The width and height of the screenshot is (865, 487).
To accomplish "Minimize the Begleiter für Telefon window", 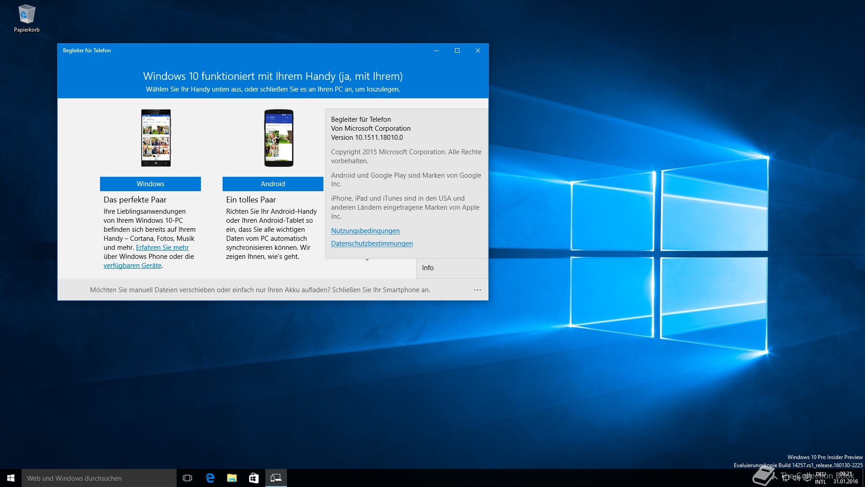I will 437,51.
